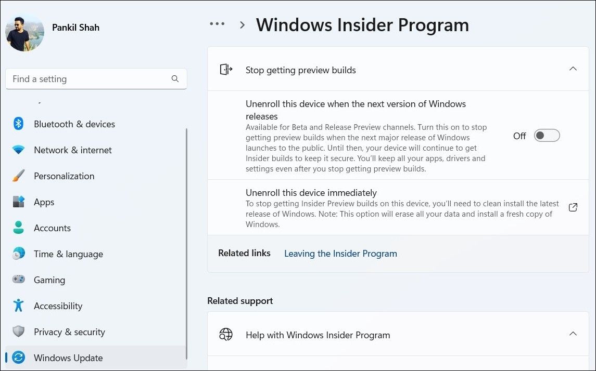This screenshot has height=371, width=596.
Task: Click the Find a setting search box
Action: click(96, 78)
